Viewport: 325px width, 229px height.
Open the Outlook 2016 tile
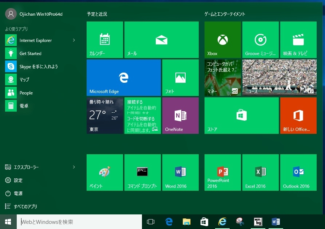pyautogui.click(x=298, y=172)
